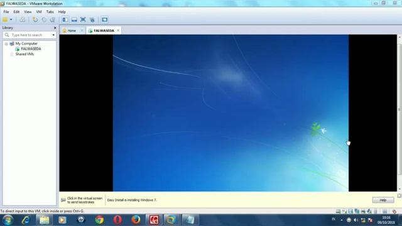Toggle the thumbnail bar view icon
Screen dimensions: 402x226
(74, 19)
